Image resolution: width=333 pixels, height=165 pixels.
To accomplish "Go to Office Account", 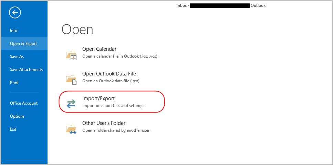I will coord(24,103).
